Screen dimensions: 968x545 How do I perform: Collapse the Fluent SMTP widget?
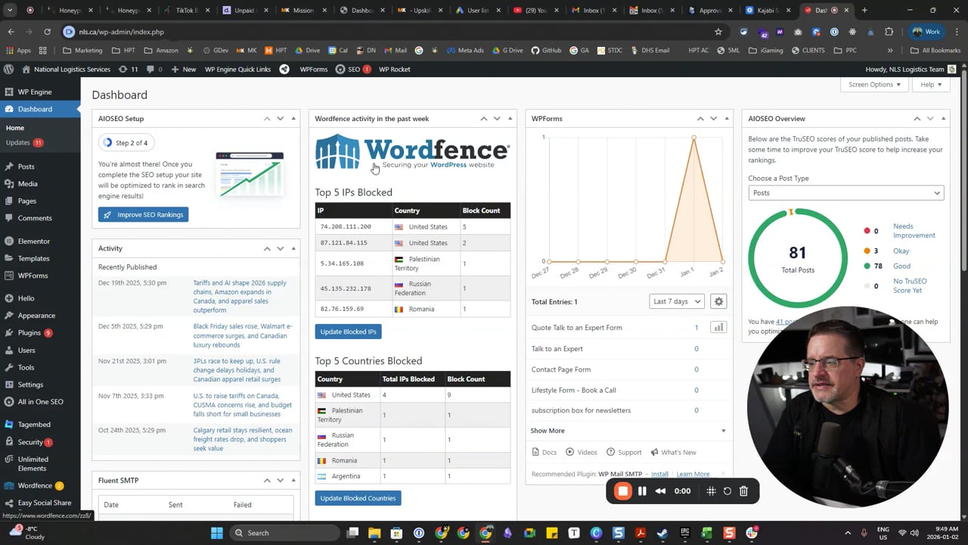(x=293, y=481)
